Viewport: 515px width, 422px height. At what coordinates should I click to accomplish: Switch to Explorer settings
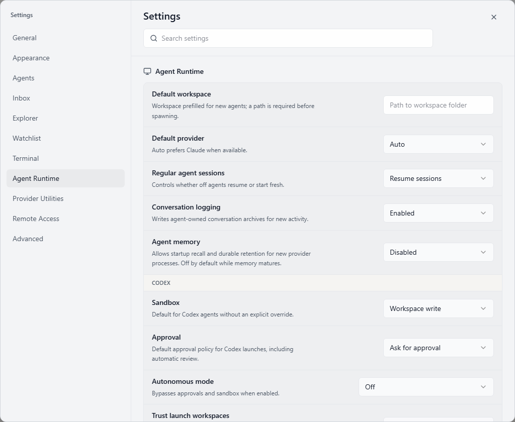(x=66, y=118)
